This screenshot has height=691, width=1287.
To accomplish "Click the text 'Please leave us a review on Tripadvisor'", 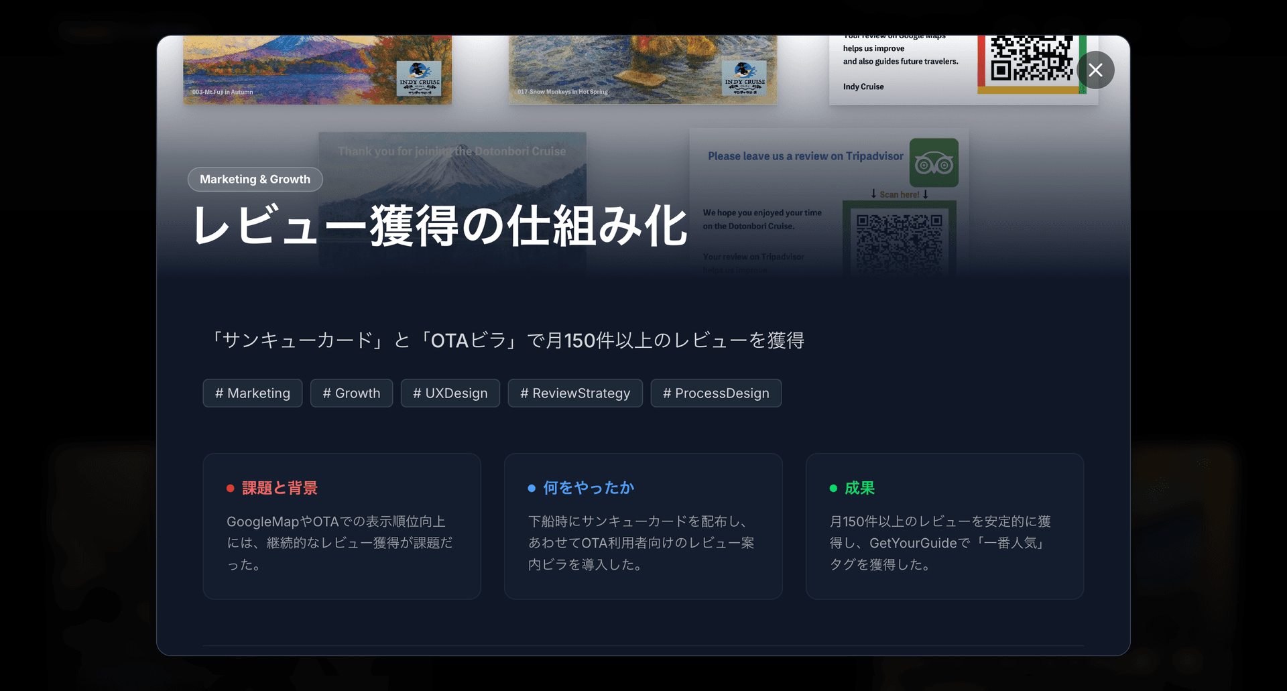I will pyautogui.click(x=806, y=156).
